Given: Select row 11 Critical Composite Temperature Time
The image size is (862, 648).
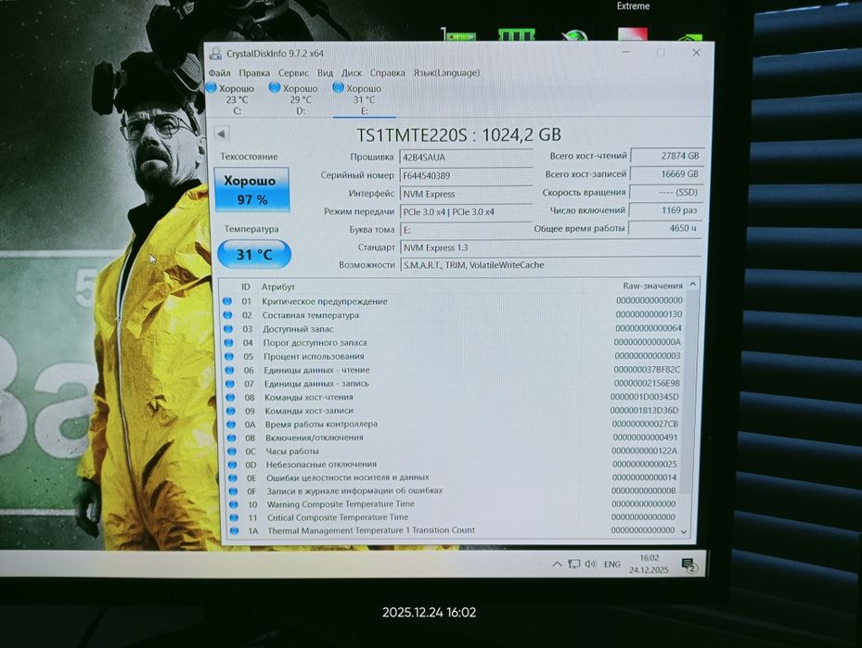Looking at the screenshot, I should (x=454, y=517).
